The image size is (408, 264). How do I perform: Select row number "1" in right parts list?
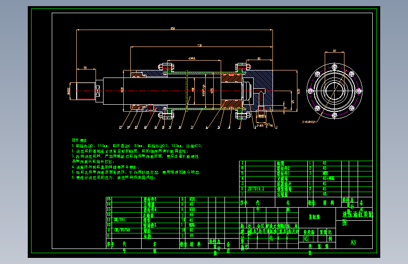point(242,194)
